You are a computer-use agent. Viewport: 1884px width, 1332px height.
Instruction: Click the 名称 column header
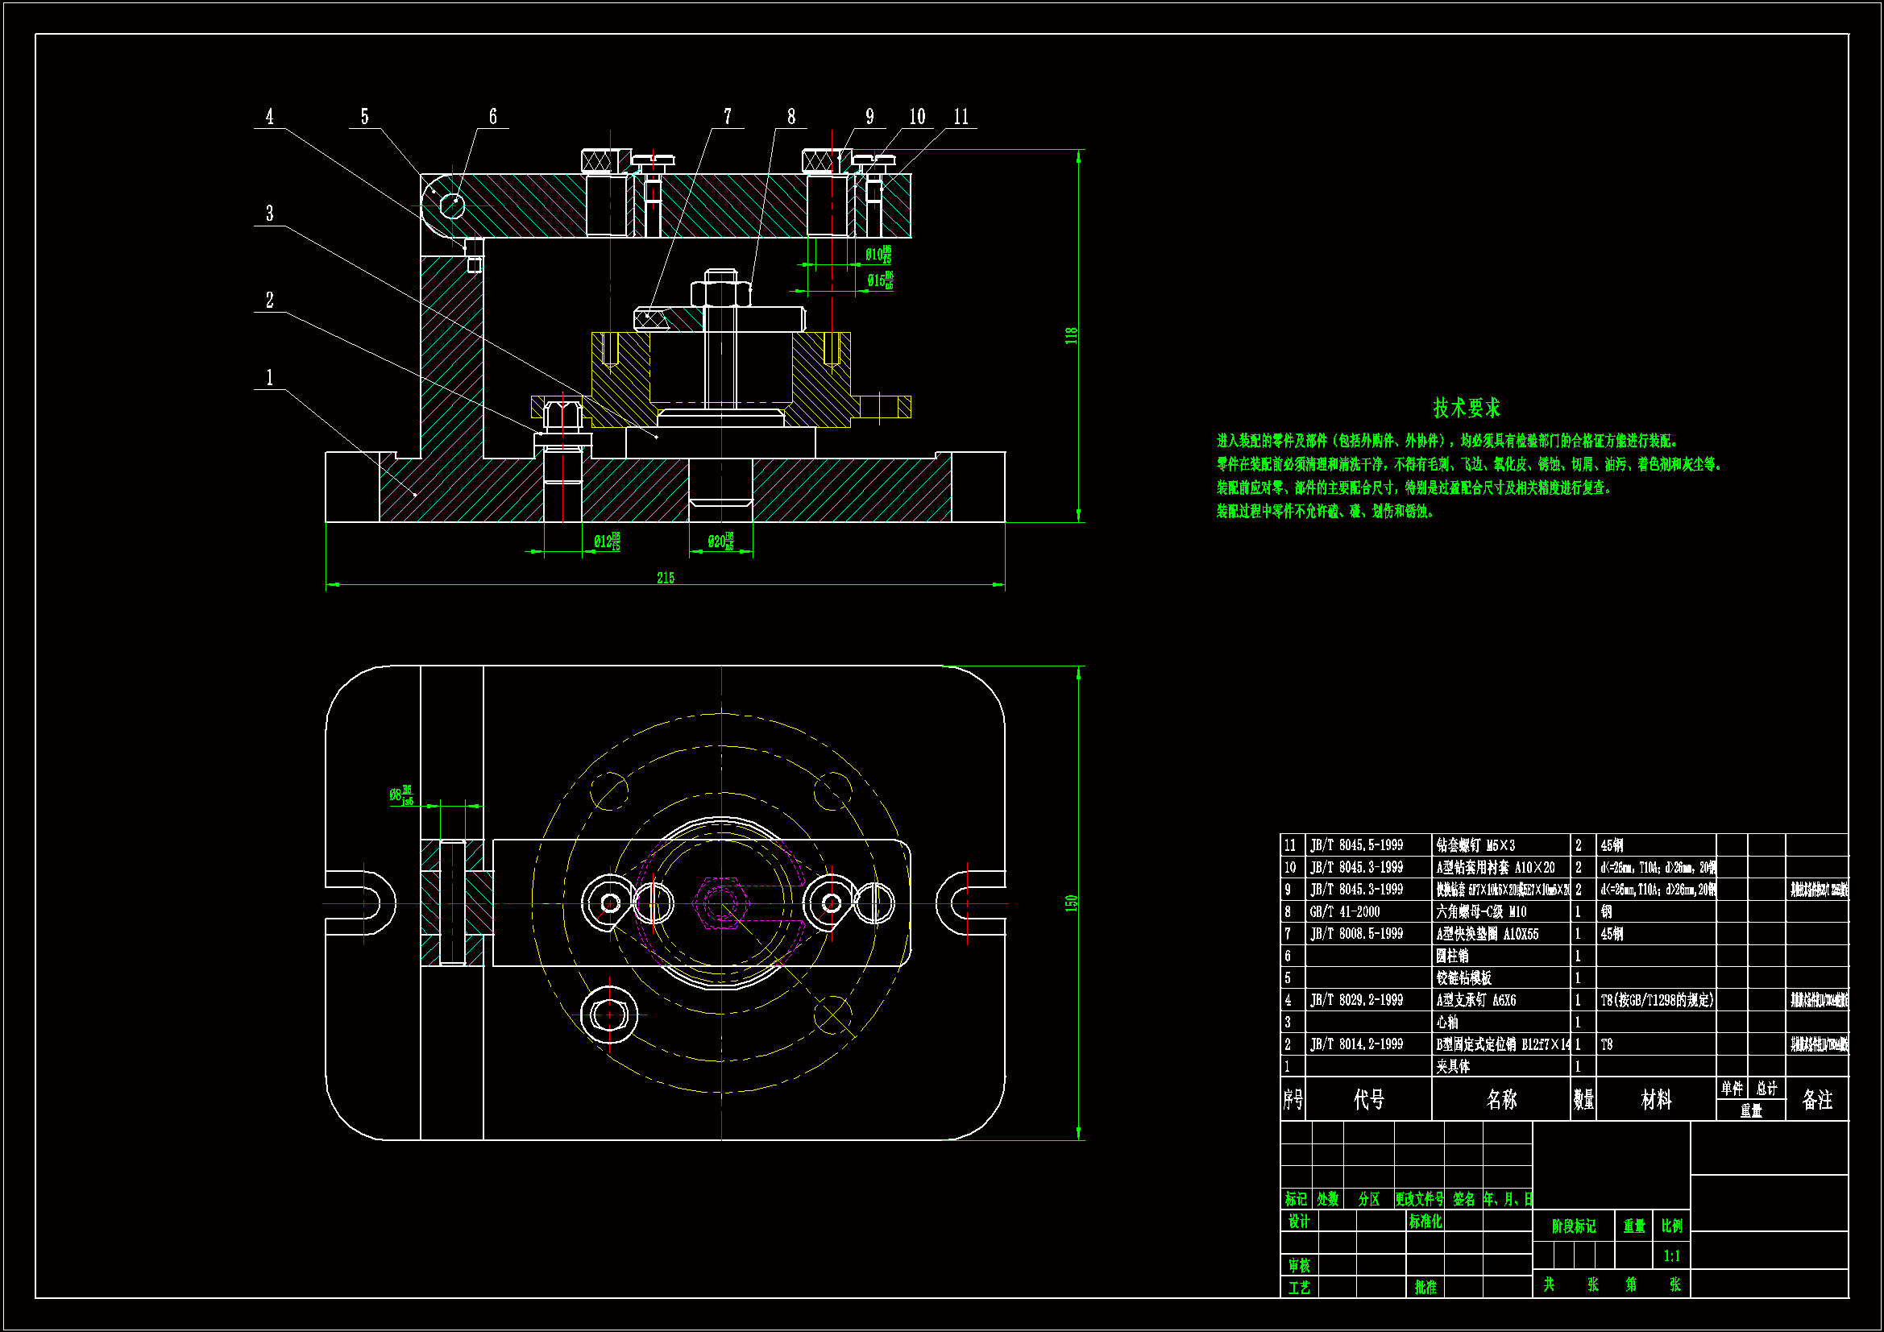(1501, 1100)
